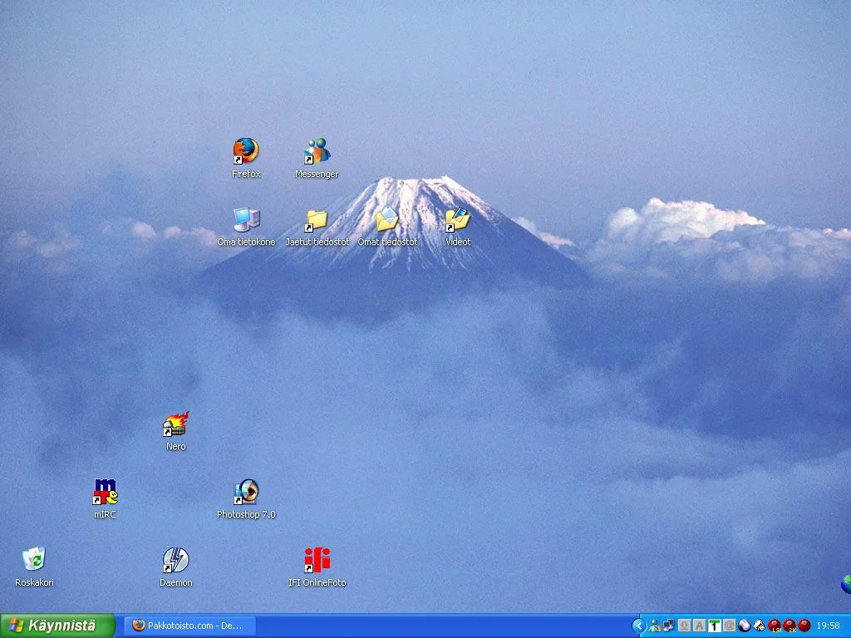Open the Jaetut tiedostot folder
Image resolution: width=851 pixels, height=638 pixels.
click(x=317, y=220)
